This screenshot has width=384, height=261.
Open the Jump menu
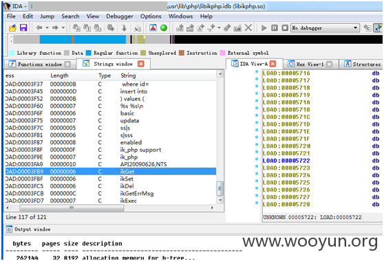[x=47, y=16]
